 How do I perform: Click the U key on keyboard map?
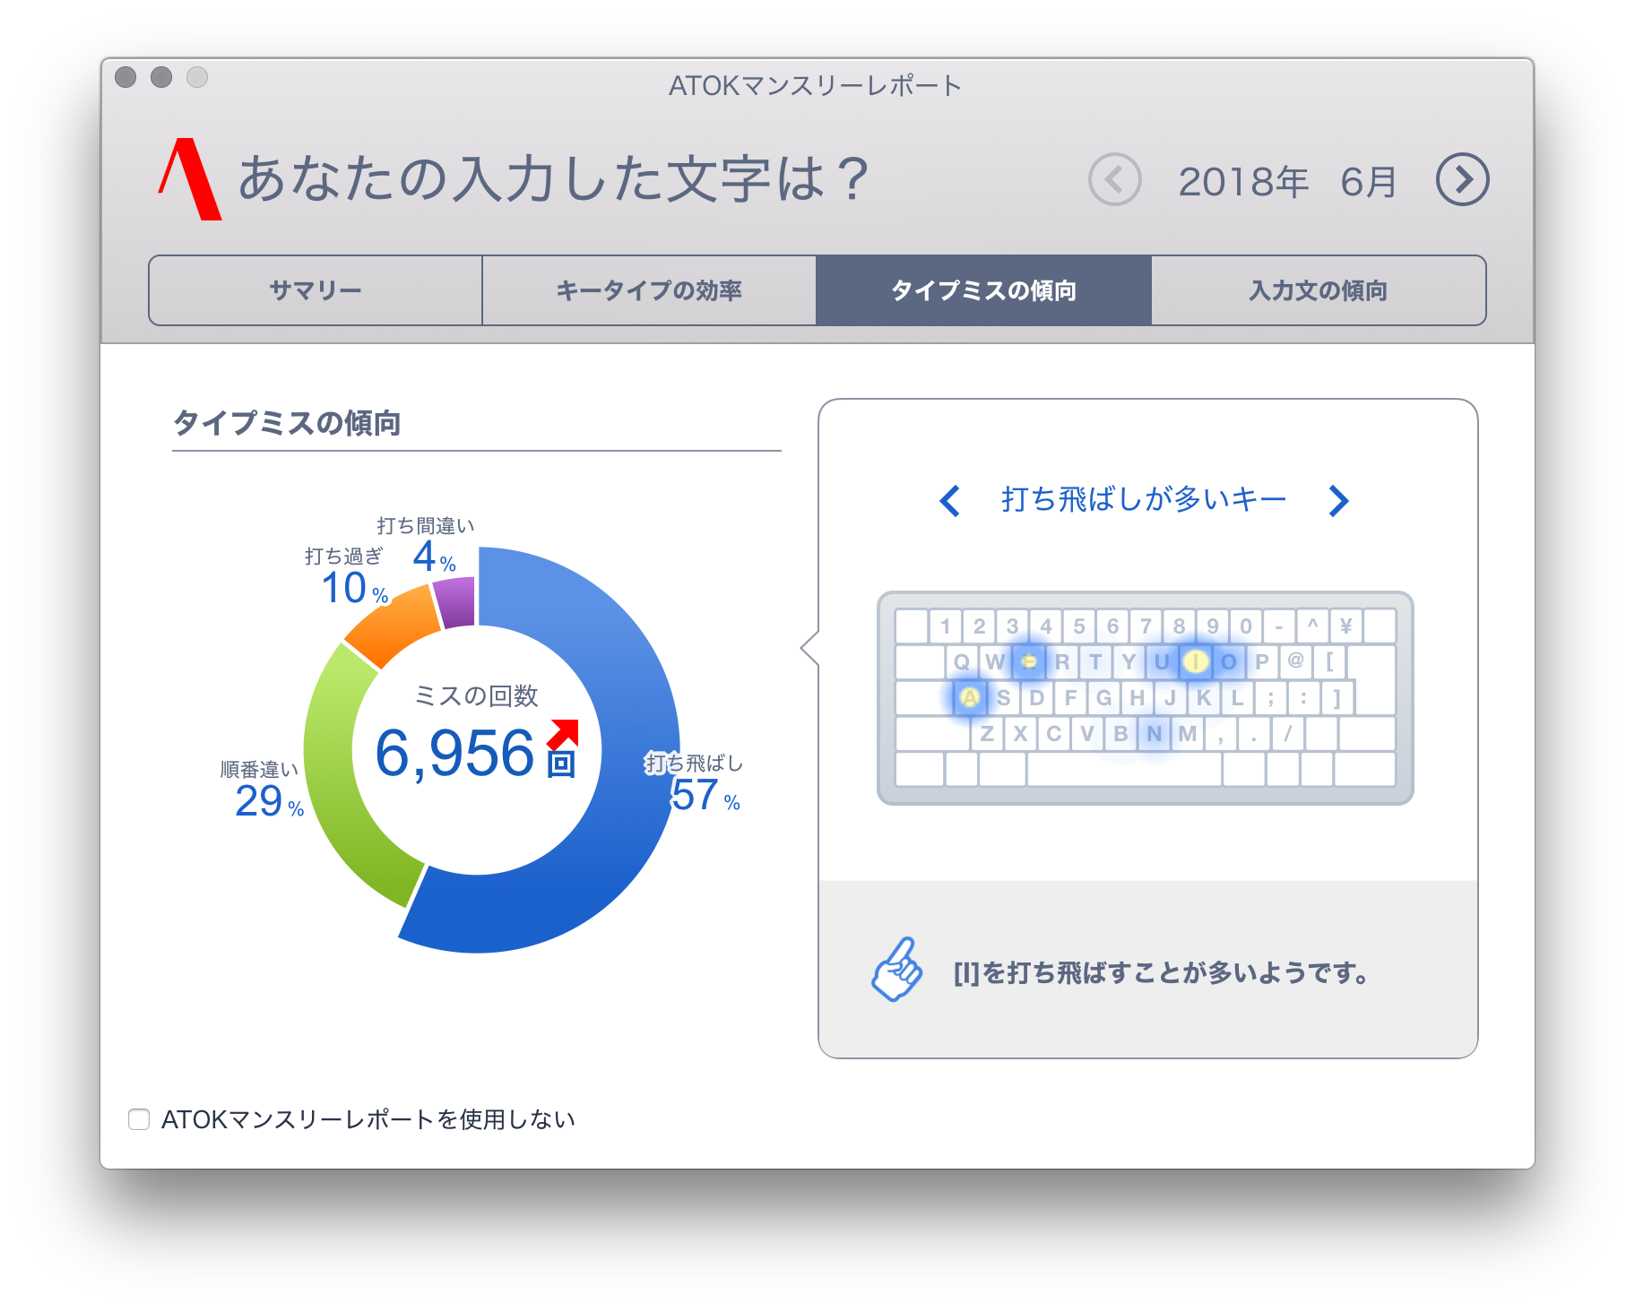1162,661
